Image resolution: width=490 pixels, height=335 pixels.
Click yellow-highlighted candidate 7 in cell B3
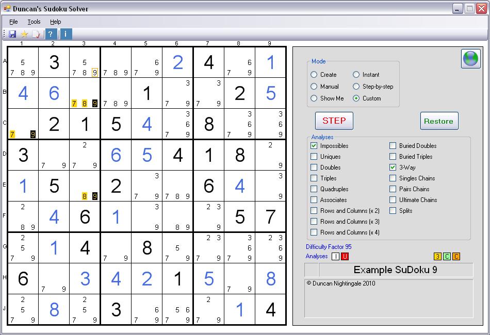[x=74, y=104]
